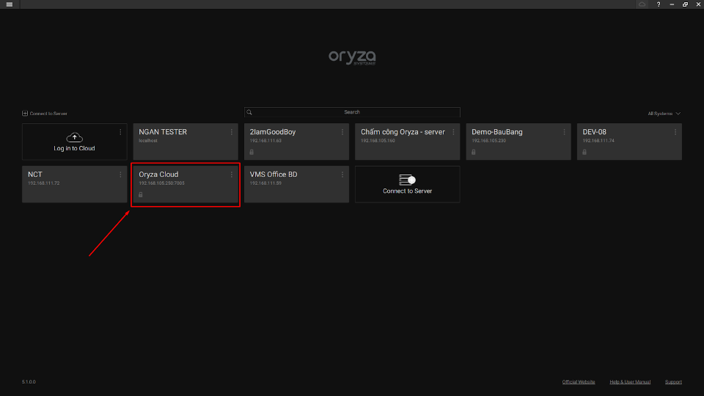Click the 192.168.111.59 address text
Viewport: 704px width, 396px height.
pos(265,183)
